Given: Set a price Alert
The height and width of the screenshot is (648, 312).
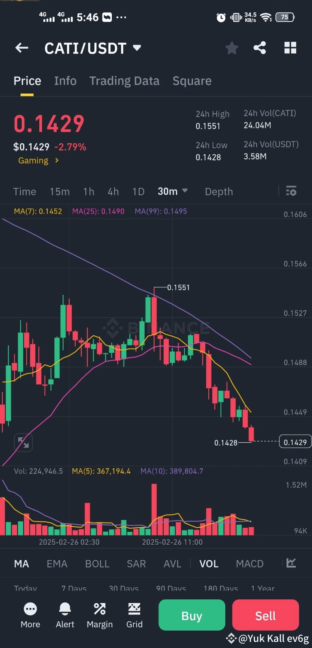Looking at the screenshot, I should pyautogui.click(x=65, y=615).
